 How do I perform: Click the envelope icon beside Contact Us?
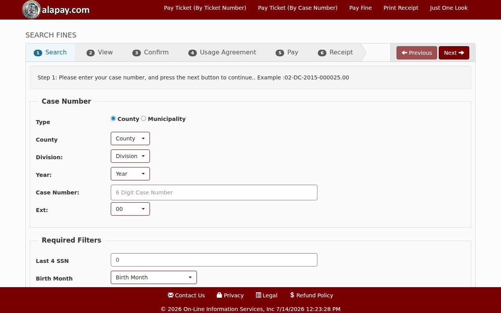pyautogui.click(x=170, y=295)
